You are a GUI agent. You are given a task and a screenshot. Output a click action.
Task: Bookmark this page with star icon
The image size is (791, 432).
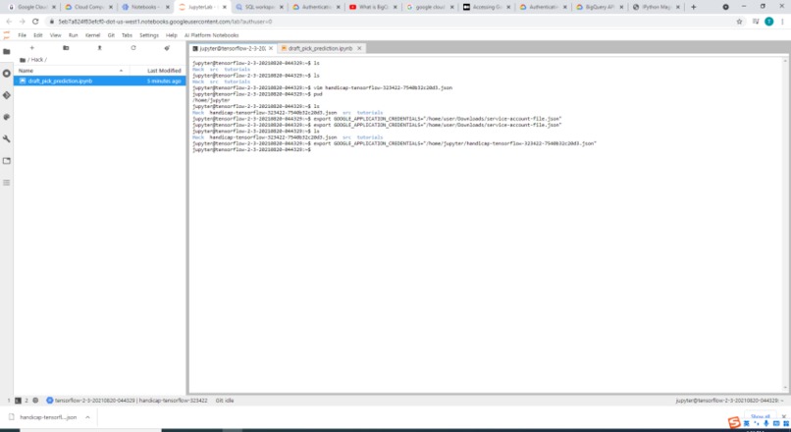(740, 22)
